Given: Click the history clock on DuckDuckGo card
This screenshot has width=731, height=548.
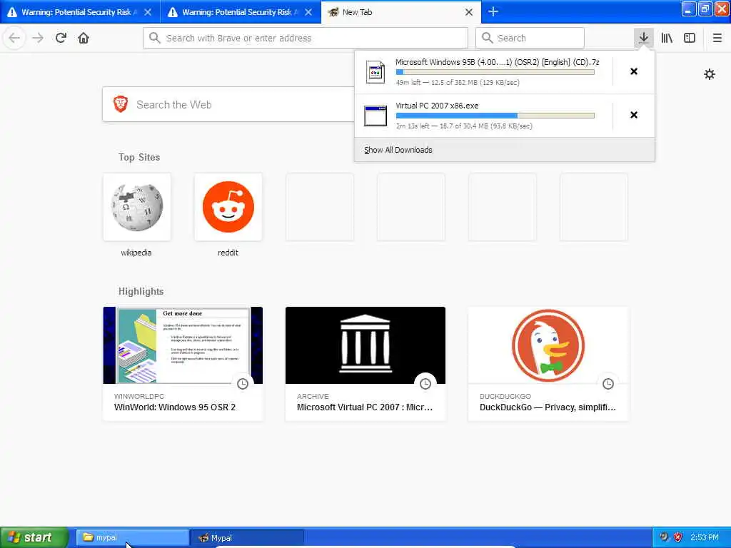Looking at the screenshot, I should (x=608, y=383).
